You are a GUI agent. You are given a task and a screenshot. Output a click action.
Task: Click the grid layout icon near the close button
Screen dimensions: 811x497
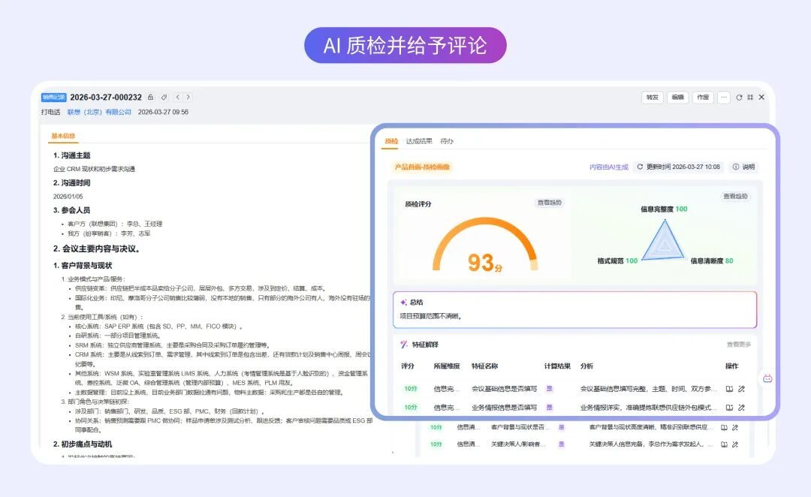coord(750,98)
